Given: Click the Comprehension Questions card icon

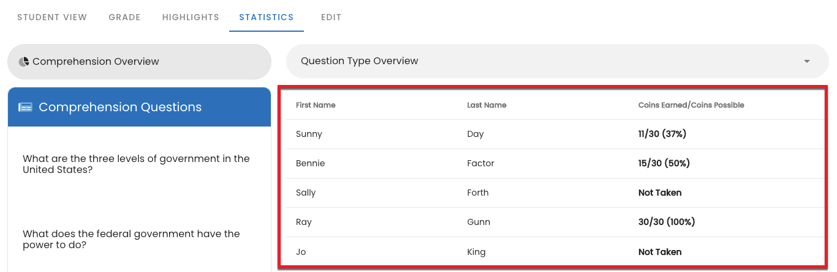Looking at the screenshot, I should pyautogui.click(x=25, y=108).
